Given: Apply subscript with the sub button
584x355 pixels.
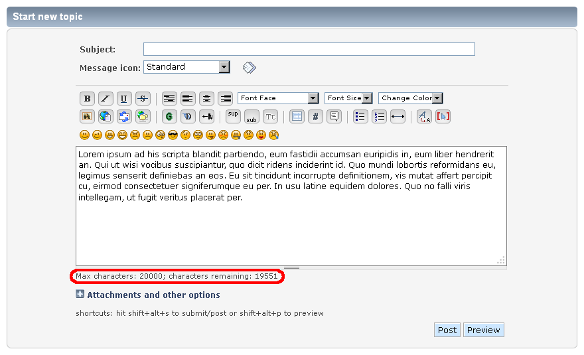Looking at the screenshot, I should click(252, 117).
